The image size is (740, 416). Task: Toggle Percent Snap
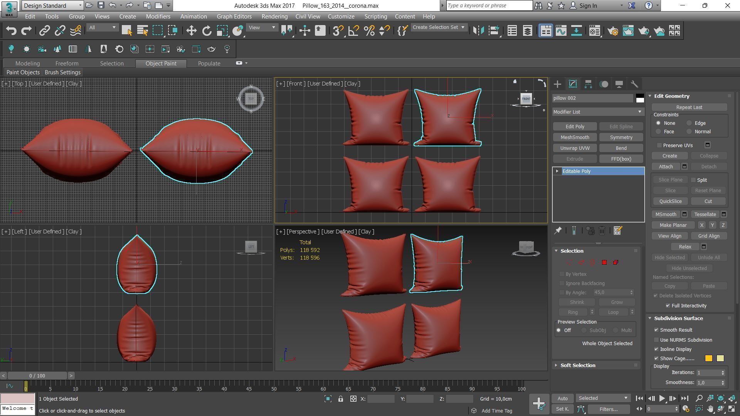click(369, 31)
